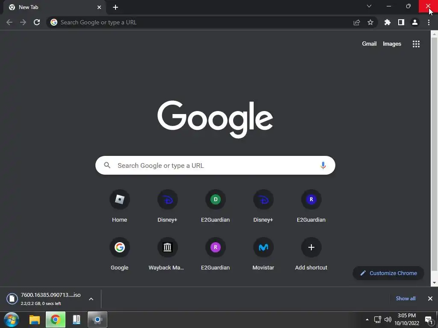438x328 pixels.
Task: Open the book app on taskbar
Action: pyautogui.click(x=77, y=319)
